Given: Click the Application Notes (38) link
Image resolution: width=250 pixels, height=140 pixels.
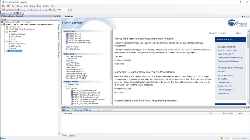Looking at the screenshot, I should pos(227,51).
